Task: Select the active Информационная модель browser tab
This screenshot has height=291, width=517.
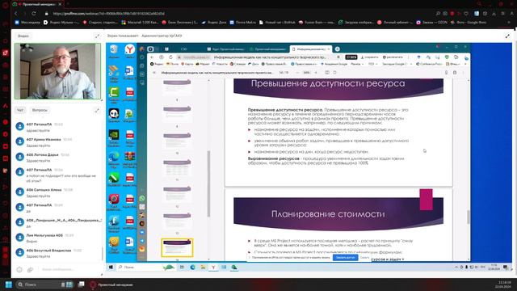Action: (x=310, y=49)
